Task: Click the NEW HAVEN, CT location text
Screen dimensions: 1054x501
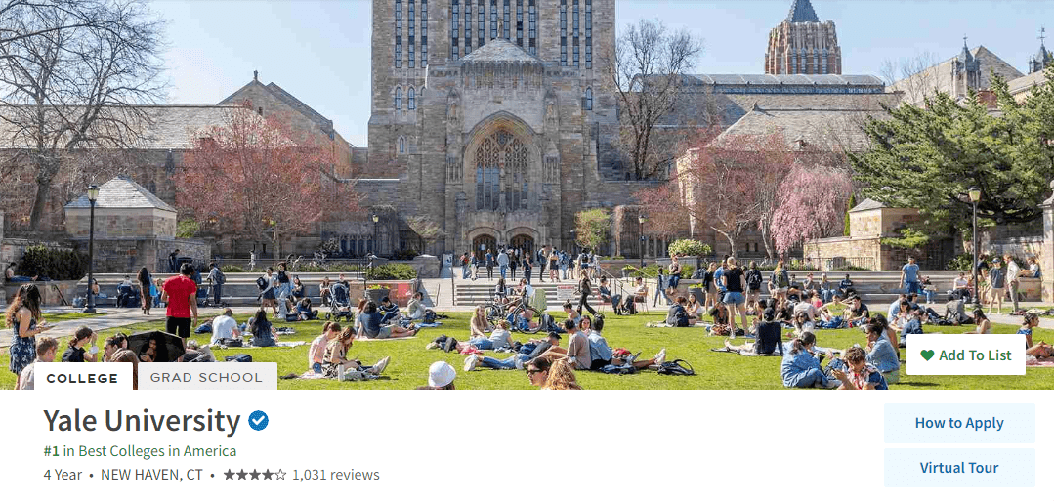Action: [152, 475]
